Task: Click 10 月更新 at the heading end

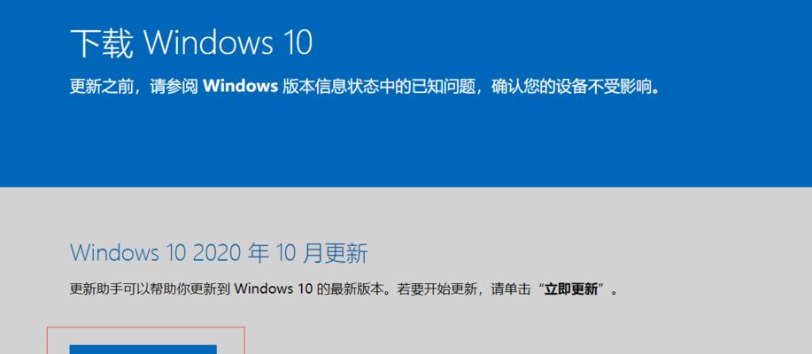Action: (321, 253)
